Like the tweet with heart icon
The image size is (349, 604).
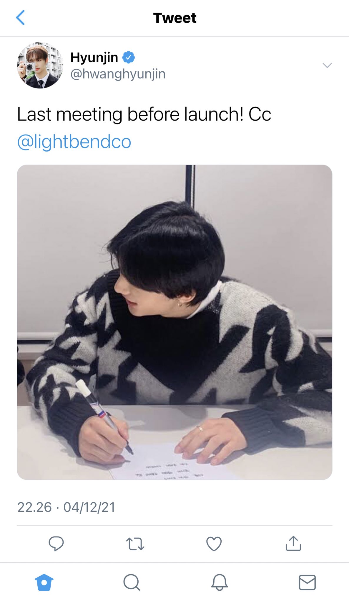[x=214, y=544]
